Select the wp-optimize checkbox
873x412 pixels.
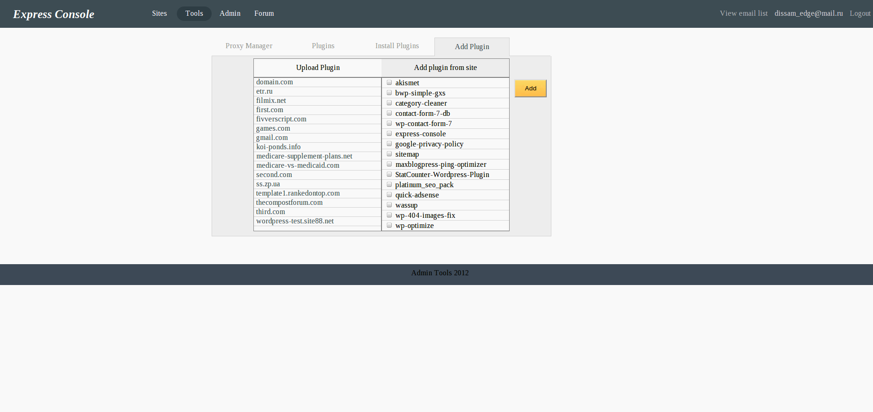[389, 225]
